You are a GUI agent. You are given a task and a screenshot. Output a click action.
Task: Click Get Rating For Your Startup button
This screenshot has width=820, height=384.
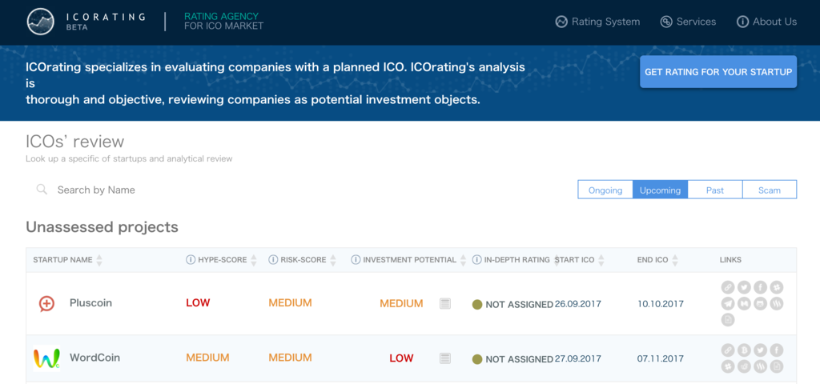[718, 72]
